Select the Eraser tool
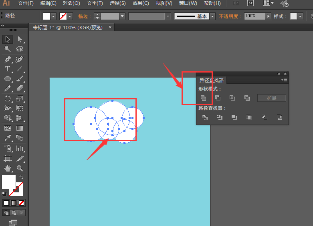Viewport: 313px width, 226px height. pos(20,89)
